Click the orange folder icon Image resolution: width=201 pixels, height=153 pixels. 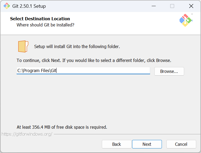click(x=23, y=46)
